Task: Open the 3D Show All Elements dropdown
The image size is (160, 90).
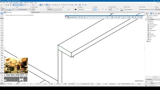Action: pos(125,84)
